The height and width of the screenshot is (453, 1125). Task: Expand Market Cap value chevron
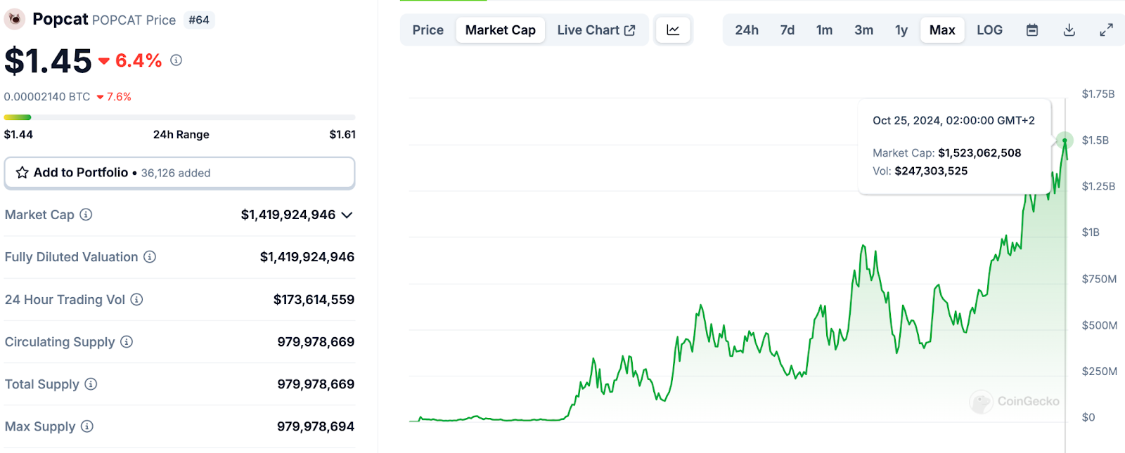pyautogui.click(x=347, y=215)
